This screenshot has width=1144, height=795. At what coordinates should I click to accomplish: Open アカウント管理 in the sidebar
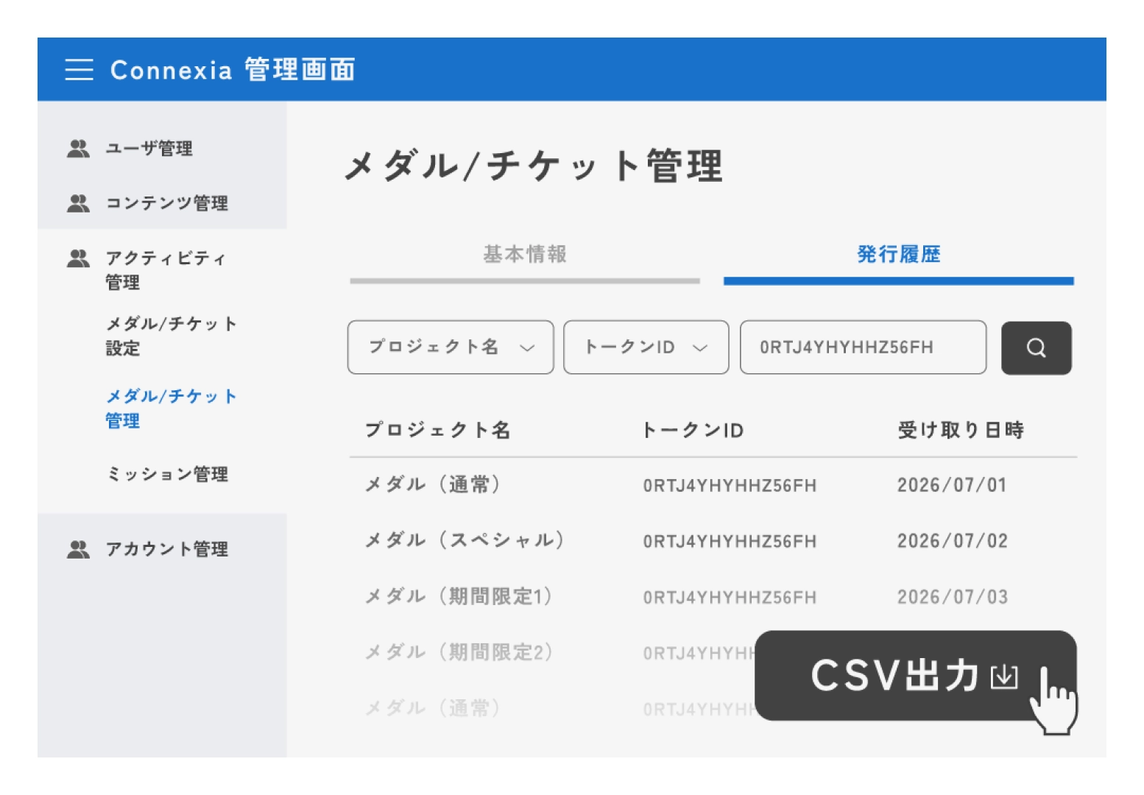click(167, 549)
